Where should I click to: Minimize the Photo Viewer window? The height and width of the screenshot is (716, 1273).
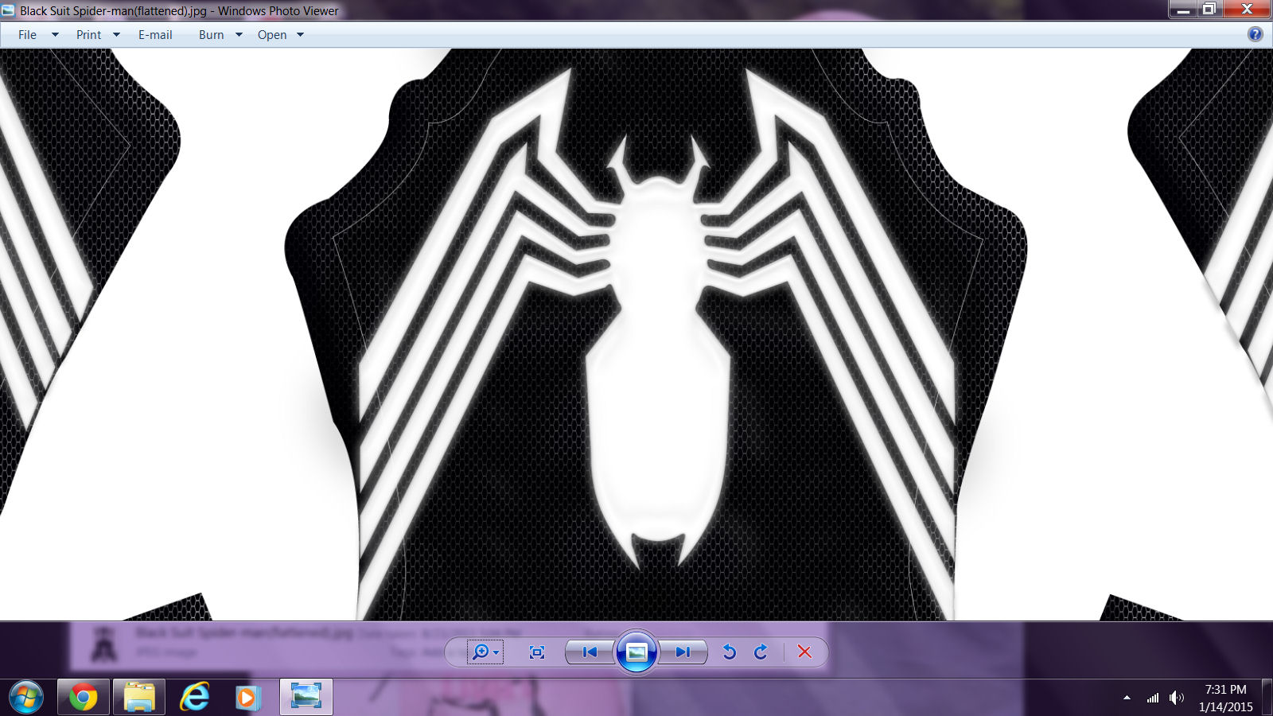pos(1183,9)
